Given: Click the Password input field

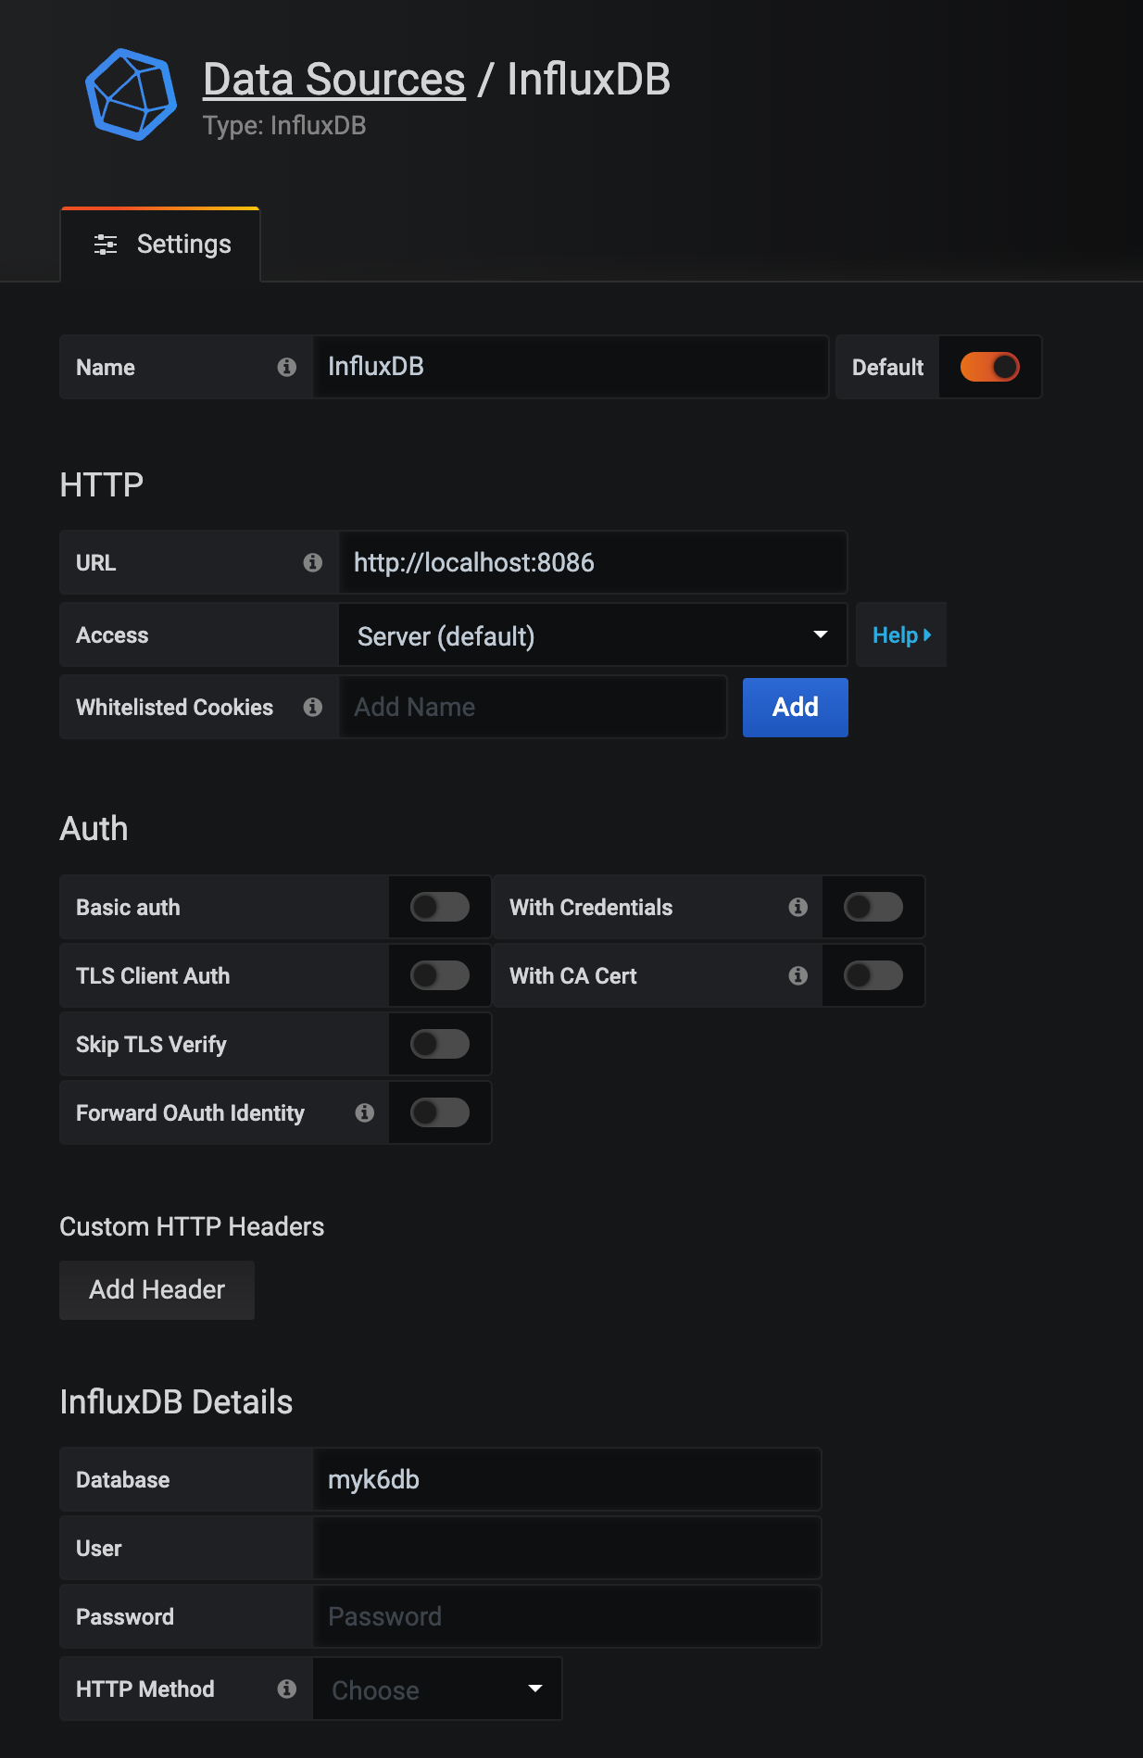Looking at the screenshot, I should tap(567, 1616).
